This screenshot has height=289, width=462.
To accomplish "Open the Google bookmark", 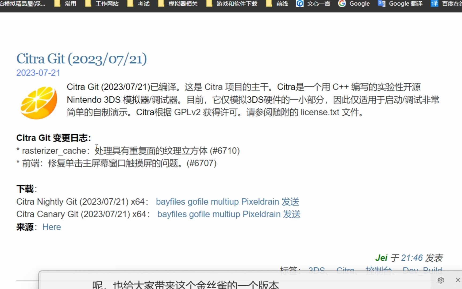I will [354, 4].
